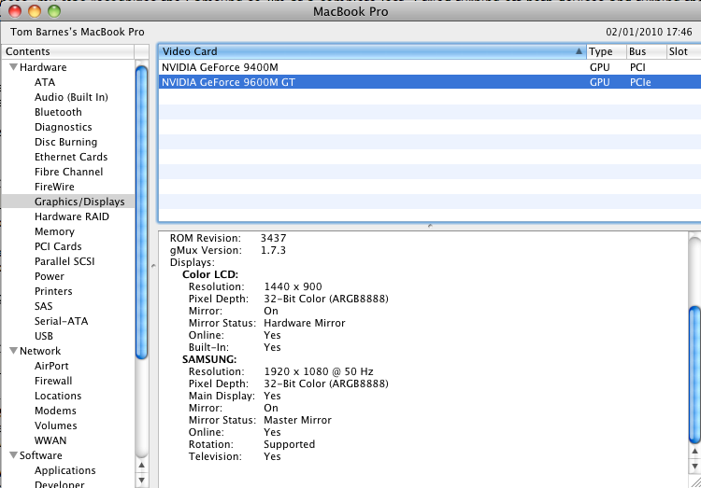Click sidebar scroll up arrow
The height and width of the screenshot is (488, 701).
click(142, 466)
